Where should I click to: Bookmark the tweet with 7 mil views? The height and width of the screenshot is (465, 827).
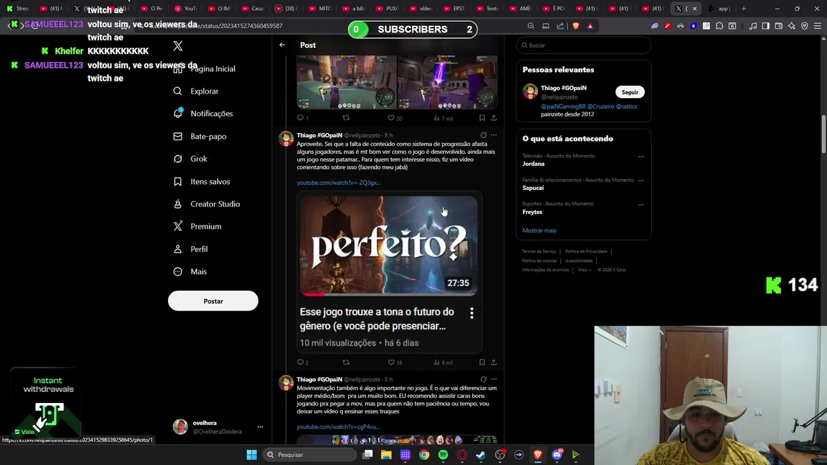482,118
